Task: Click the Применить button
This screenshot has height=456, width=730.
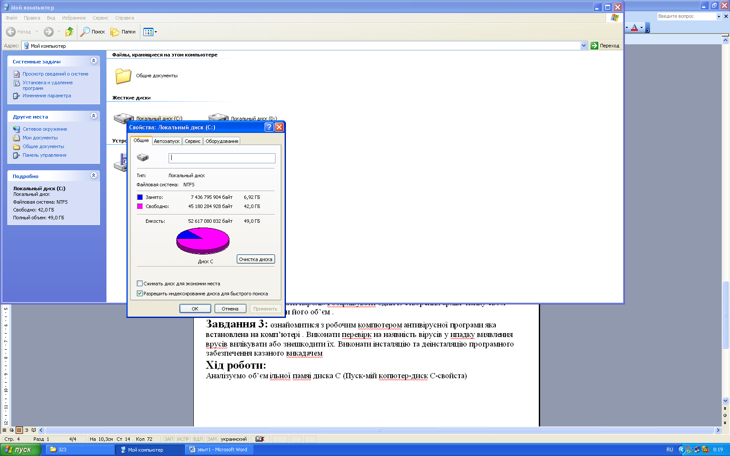Action: tap(265, 309)
